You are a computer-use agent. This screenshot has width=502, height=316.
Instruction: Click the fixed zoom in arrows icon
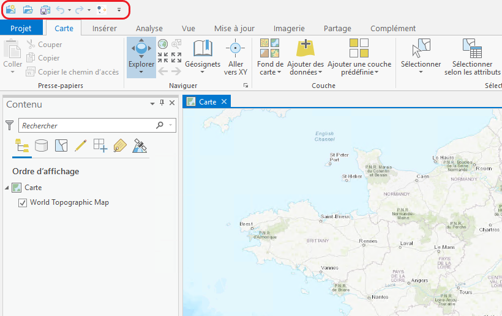[163, 57]
